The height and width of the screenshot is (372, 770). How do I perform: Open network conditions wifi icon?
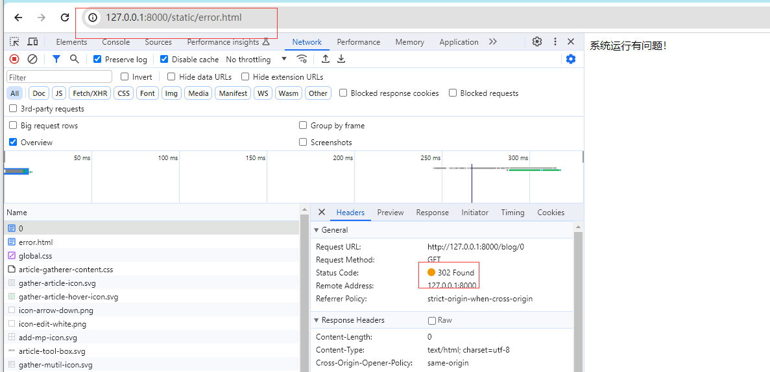302,59
